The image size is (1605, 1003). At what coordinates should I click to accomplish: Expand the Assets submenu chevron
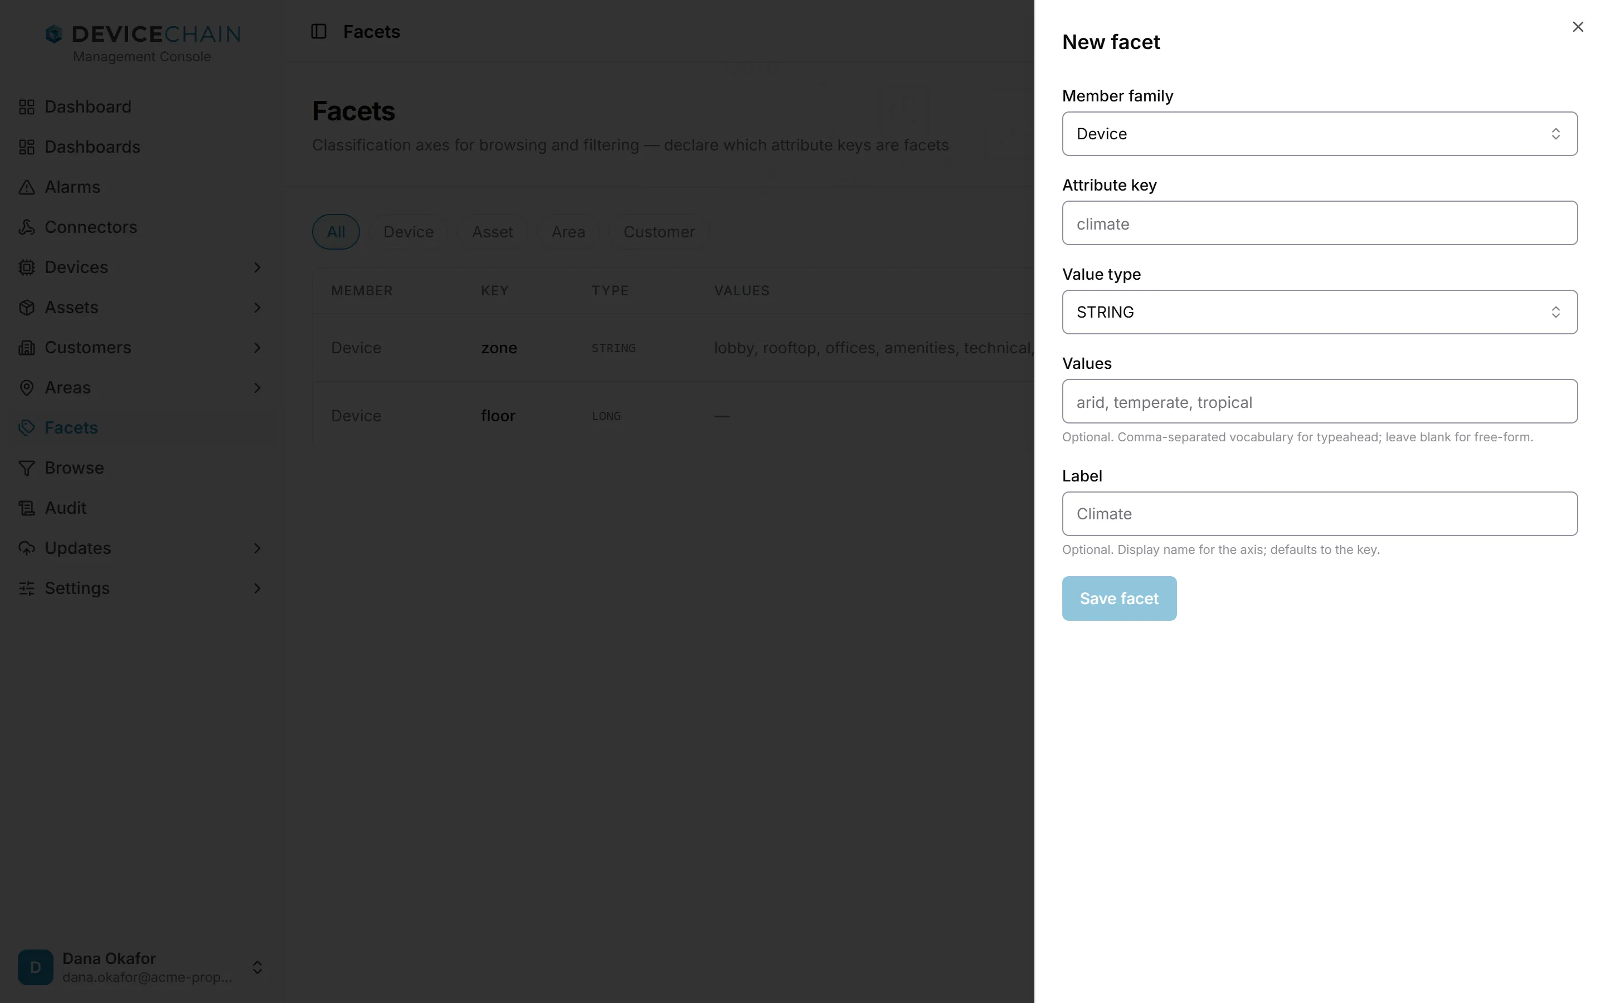click(257, 308)
